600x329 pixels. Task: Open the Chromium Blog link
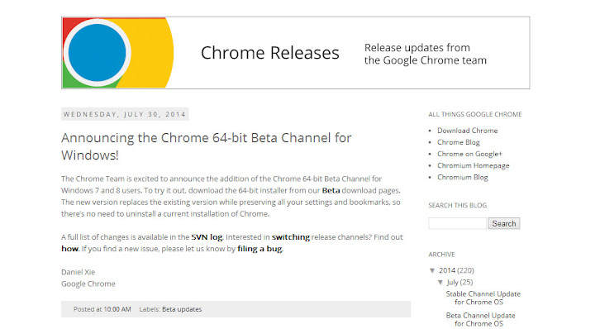pos(463,177)
